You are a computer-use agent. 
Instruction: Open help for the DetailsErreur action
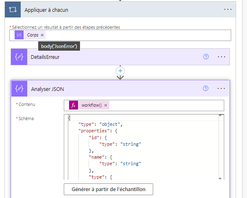pos(206,57)
